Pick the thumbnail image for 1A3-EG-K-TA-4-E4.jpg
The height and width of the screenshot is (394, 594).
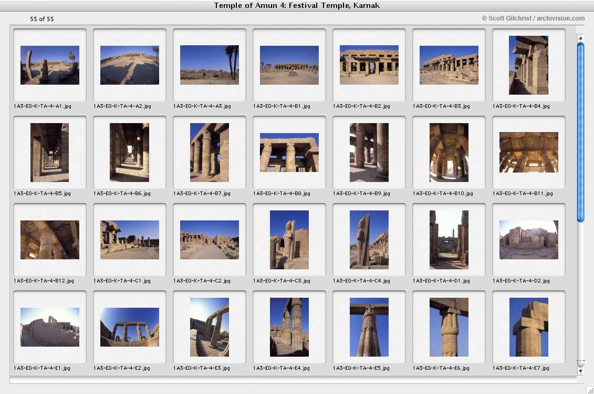pos(289,327)
